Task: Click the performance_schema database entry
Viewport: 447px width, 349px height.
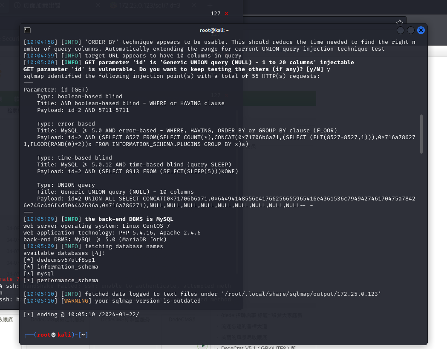Action: (x=68, y=280)
